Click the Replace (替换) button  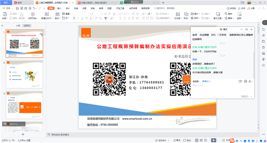tap(229, 18)
